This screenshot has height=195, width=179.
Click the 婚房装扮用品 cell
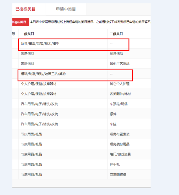click(x=120, y=144)
